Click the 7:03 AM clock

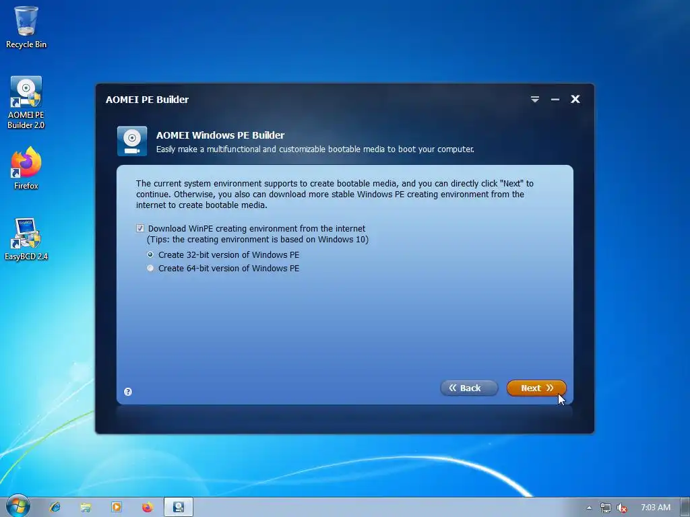pos(655,508)
